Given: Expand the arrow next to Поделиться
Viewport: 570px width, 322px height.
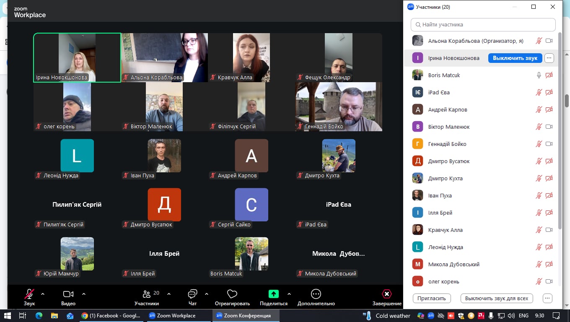Looking at the screenshot, I should click(x=289, y=294).
